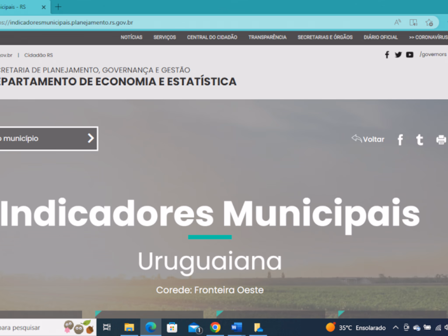Image resolution: width=448 pixels, height=336 pixels.
Task: Expand hidden icons in the system tray
Action: tap(395, 327)
